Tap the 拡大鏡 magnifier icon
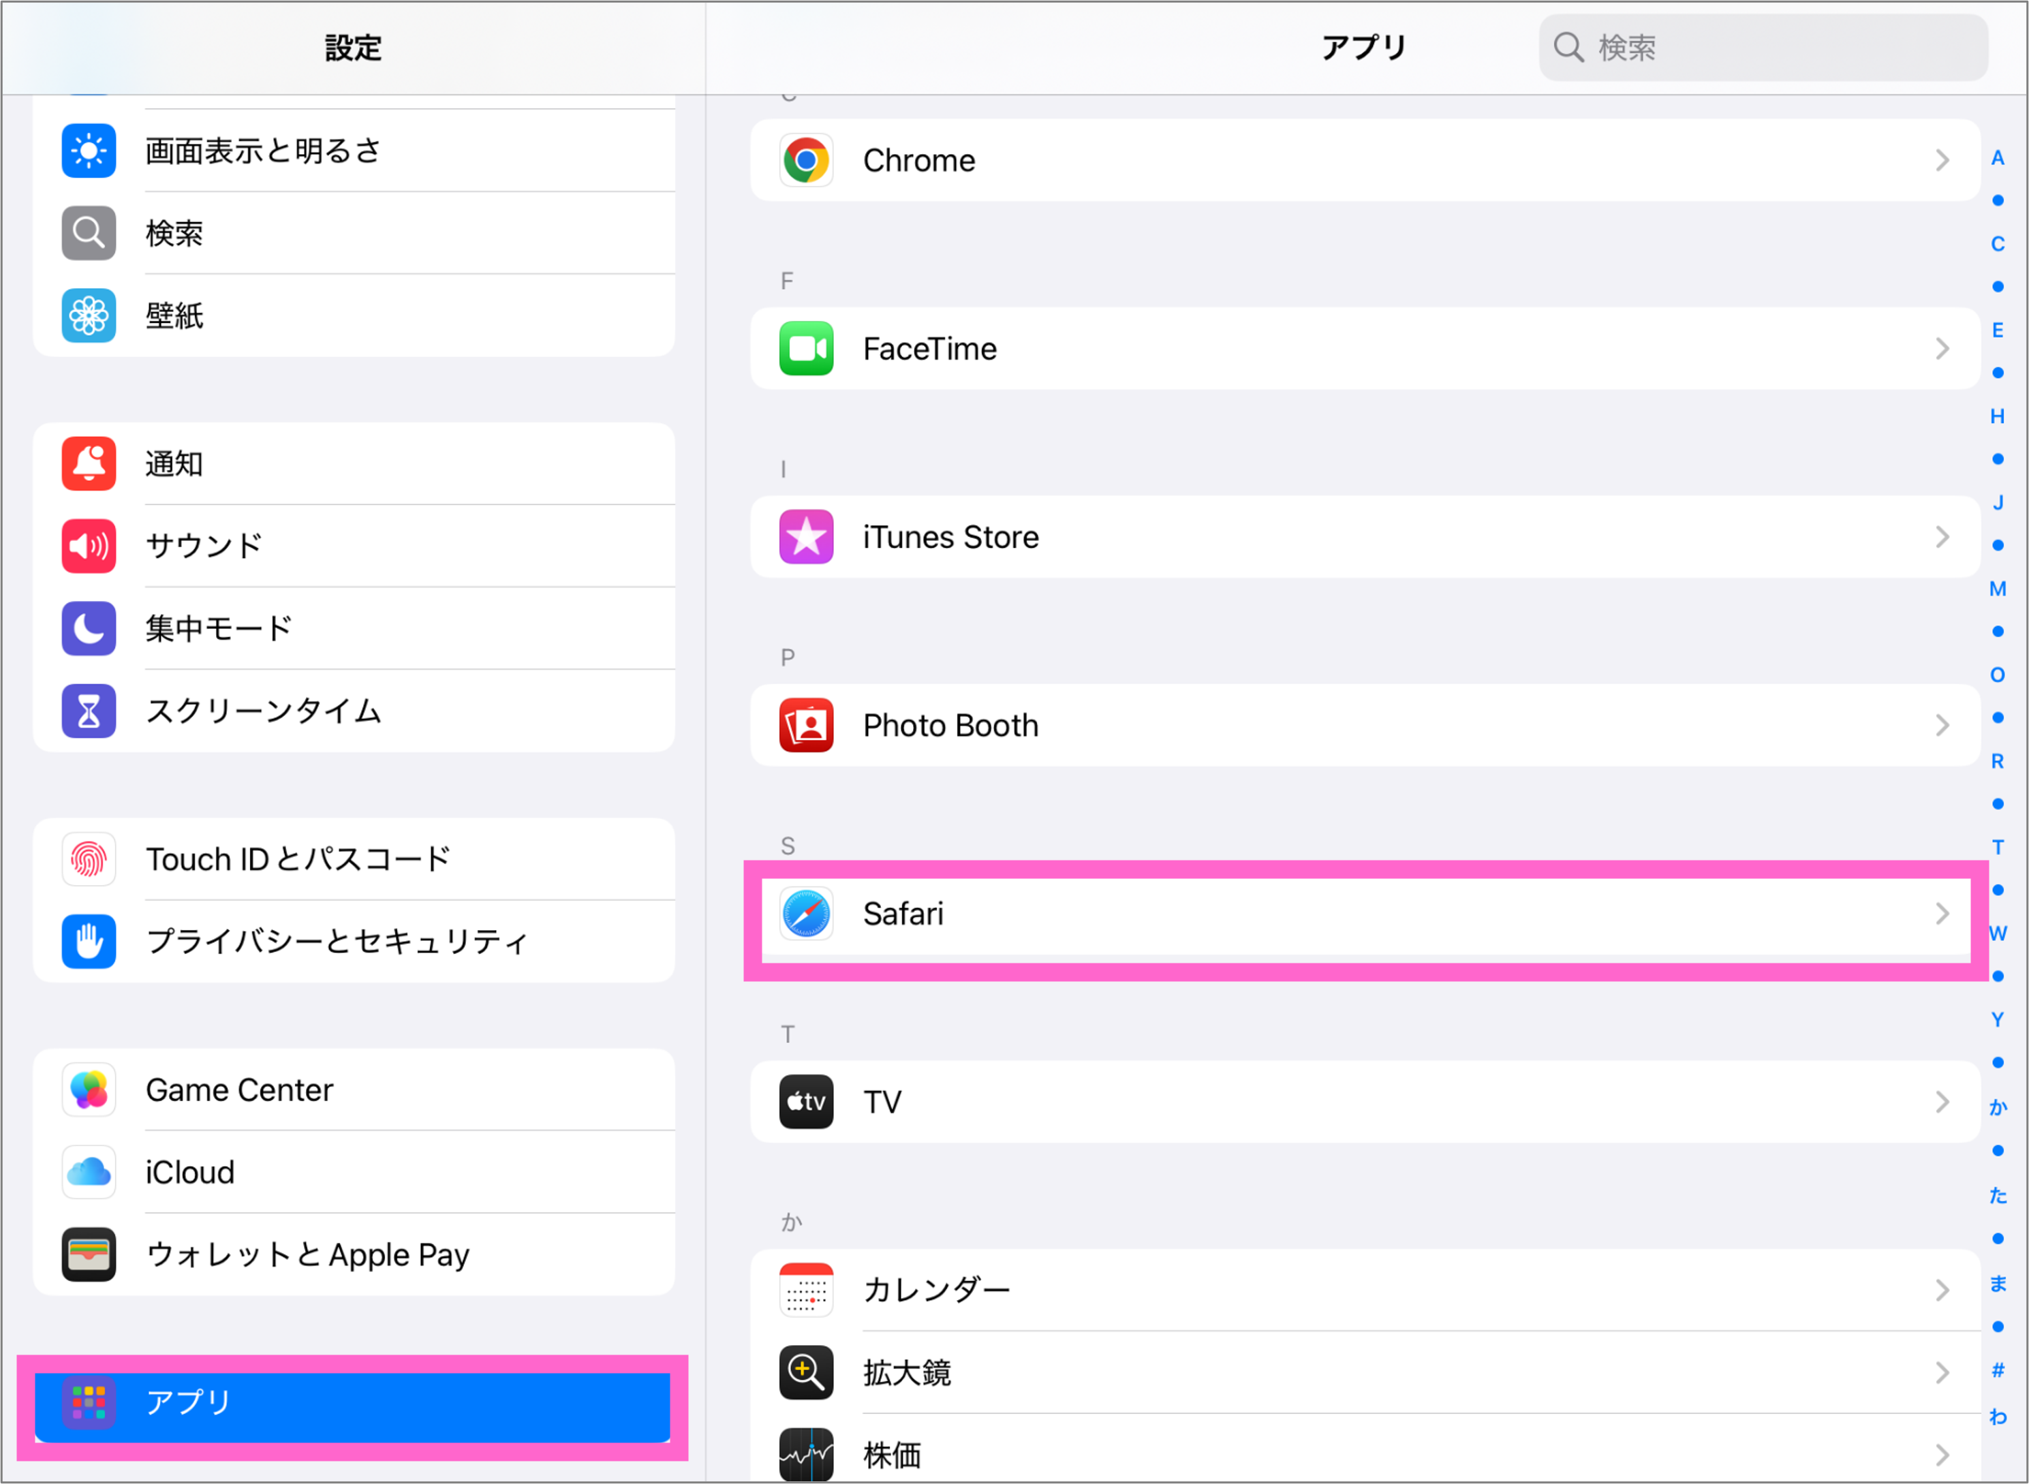2029x1484 pixels. [x=805, y=1372]
